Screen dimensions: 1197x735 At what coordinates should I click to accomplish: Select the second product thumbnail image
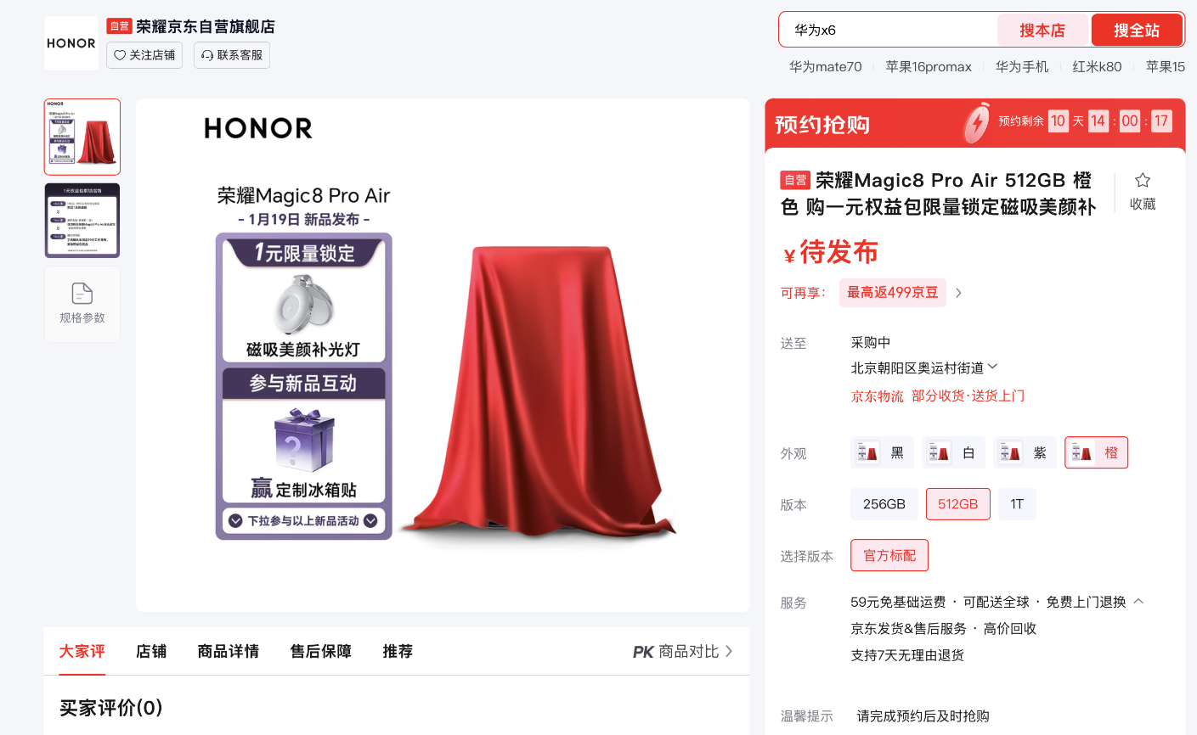coord(82,221)
